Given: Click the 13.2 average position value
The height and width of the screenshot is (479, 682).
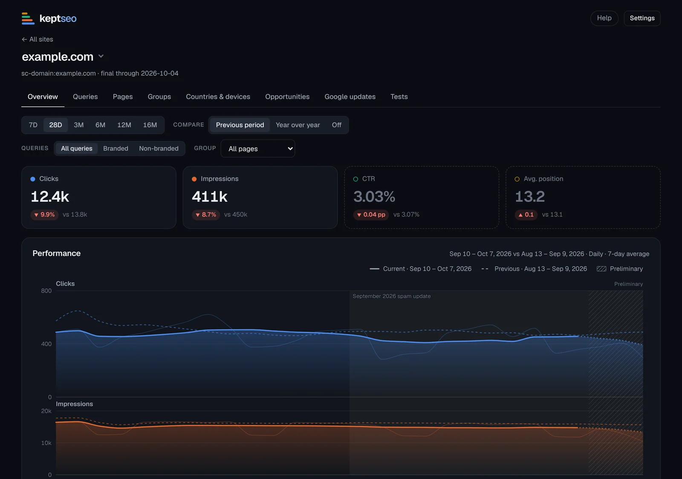Looking at the screenshot, I should pos(530,196).
